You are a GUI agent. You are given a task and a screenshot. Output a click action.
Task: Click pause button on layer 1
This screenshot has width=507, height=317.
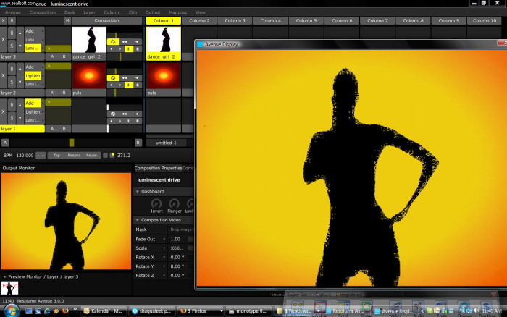129,121
